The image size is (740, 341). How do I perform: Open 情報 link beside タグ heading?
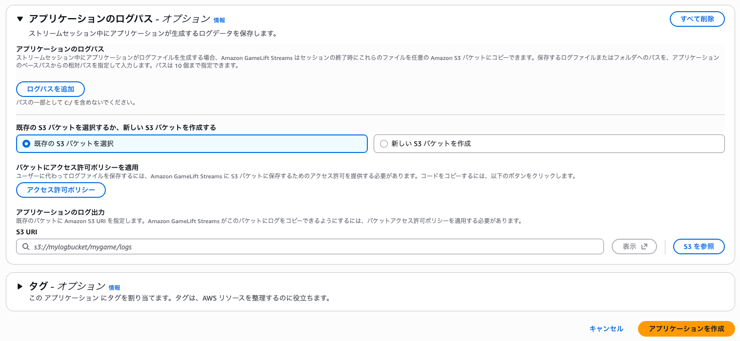tap(114, 288)
